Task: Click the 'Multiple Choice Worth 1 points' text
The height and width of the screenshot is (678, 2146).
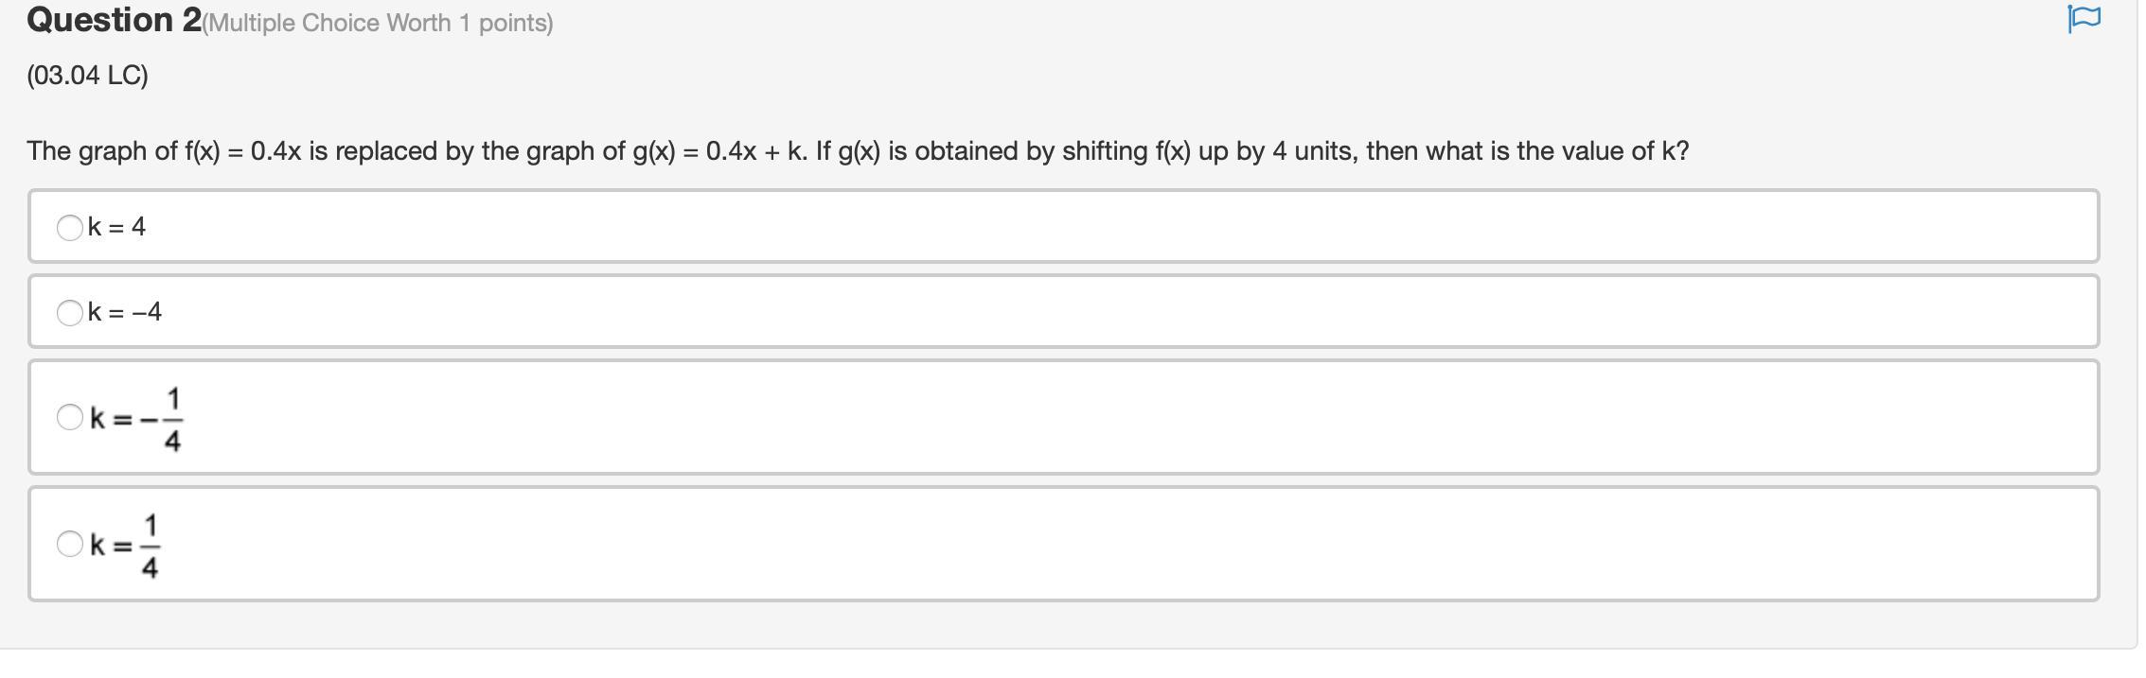Action: (x=377, y=23)
